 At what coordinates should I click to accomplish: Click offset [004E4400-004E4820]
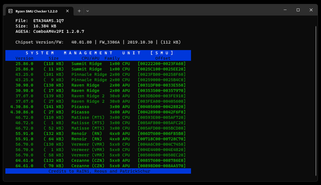[162, 150]
